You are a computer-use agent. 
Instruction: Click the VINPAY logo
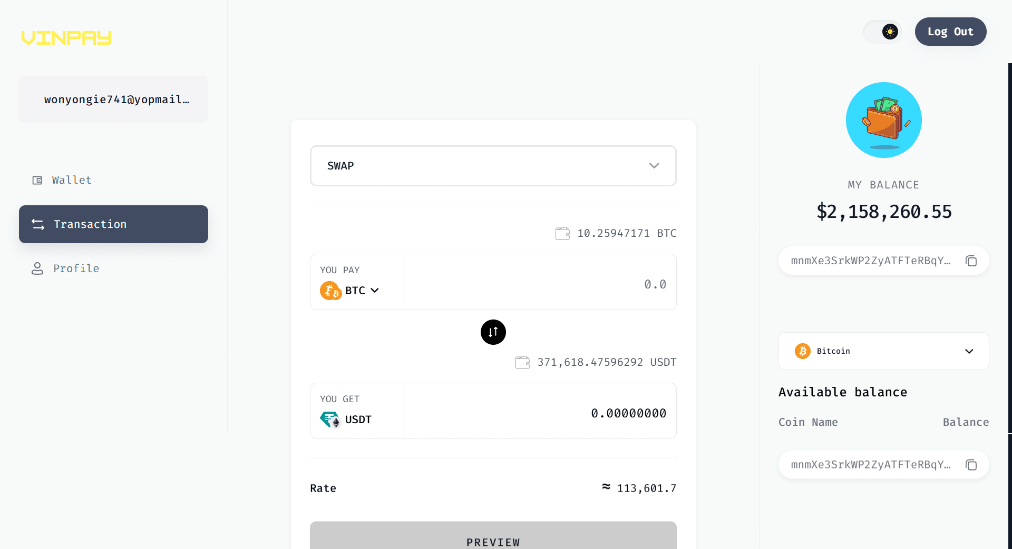click(66, 37)
